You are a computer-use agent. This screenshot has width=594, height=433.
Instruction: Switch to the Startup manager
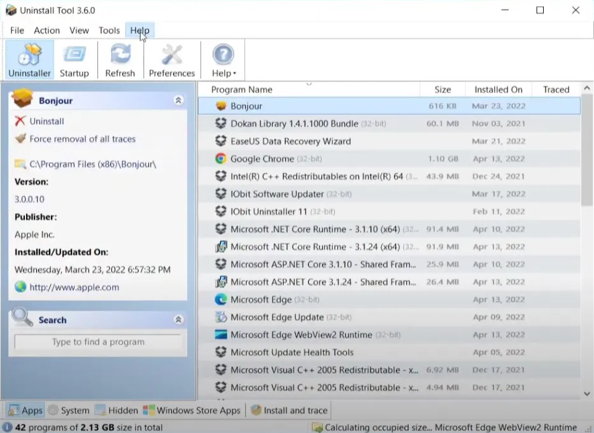(74, 60)
